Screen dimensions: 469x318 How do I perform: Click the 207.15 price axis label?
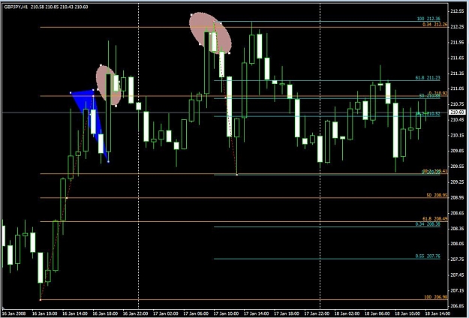(457, 290)
